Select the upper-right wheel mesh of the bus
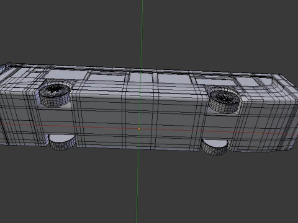The height and width of the screenshot is (223, 298). click(225, 102)
